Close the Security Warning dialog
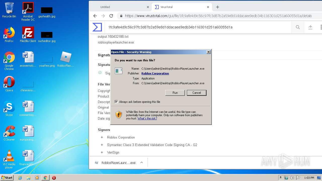Viewport: 322px width, 181px height. click(x=208, y=52)
